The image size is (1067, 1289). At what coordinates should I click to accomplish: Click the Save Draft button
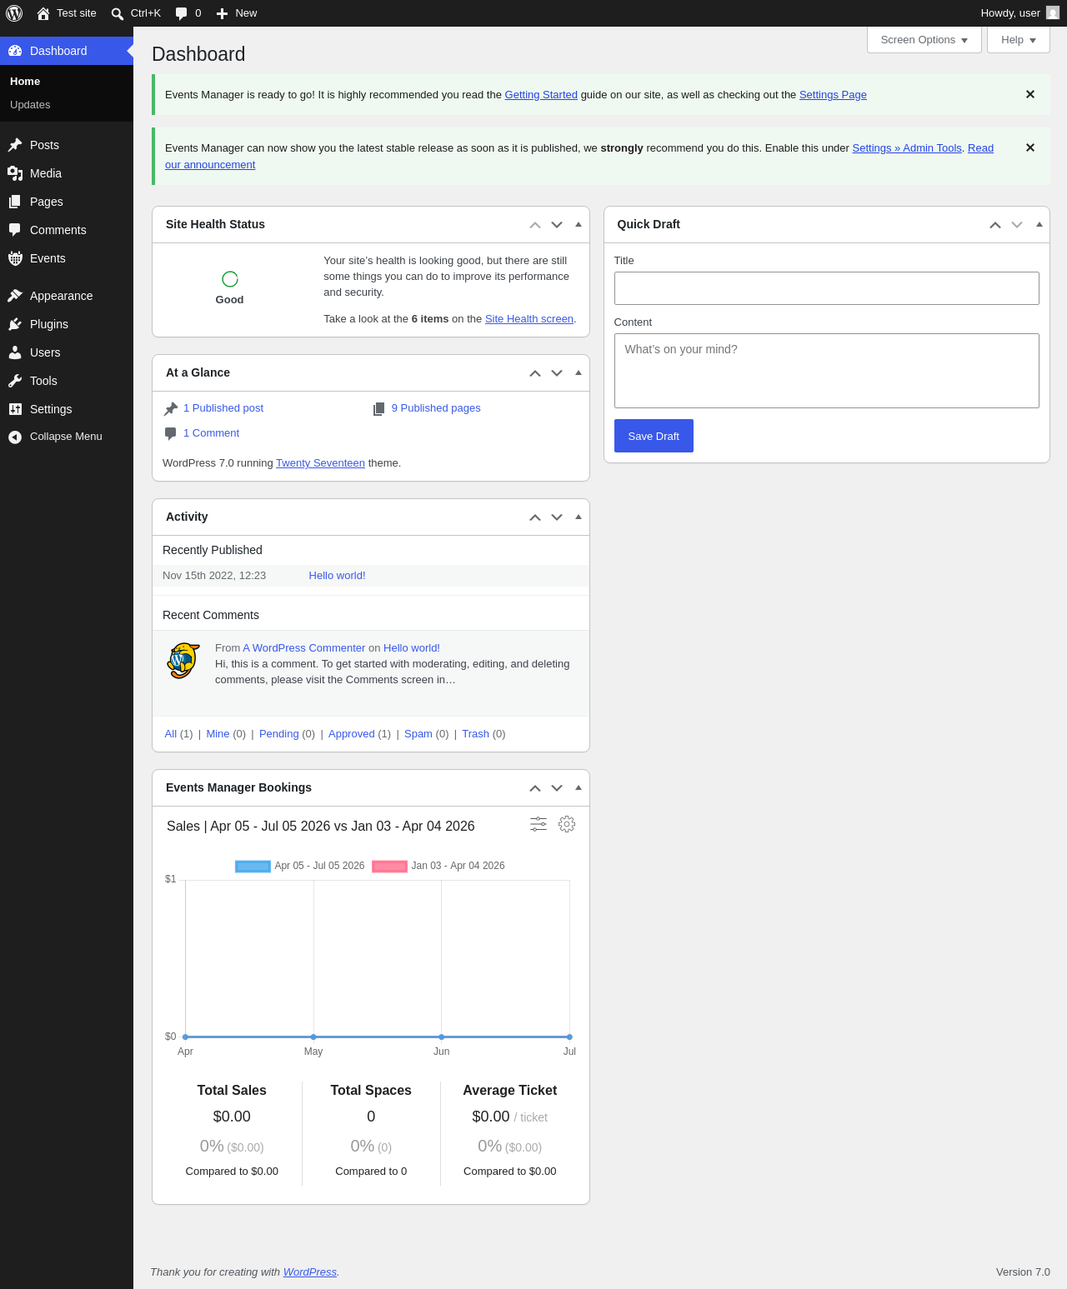tap(654, 436)
